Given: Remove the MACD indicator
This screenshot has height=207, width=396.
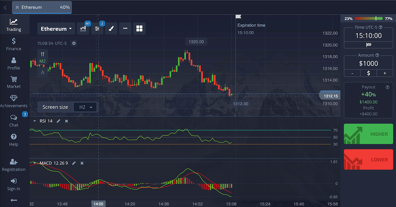Looking at the screenshot, I should pos(82,163).
